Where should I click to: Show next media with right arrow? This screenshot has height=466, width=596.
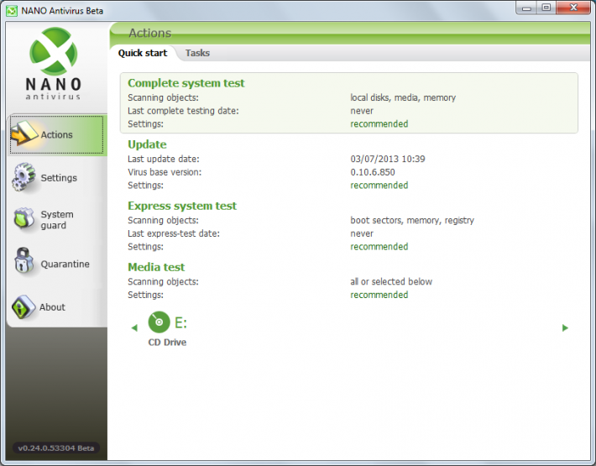coord(565,327)
